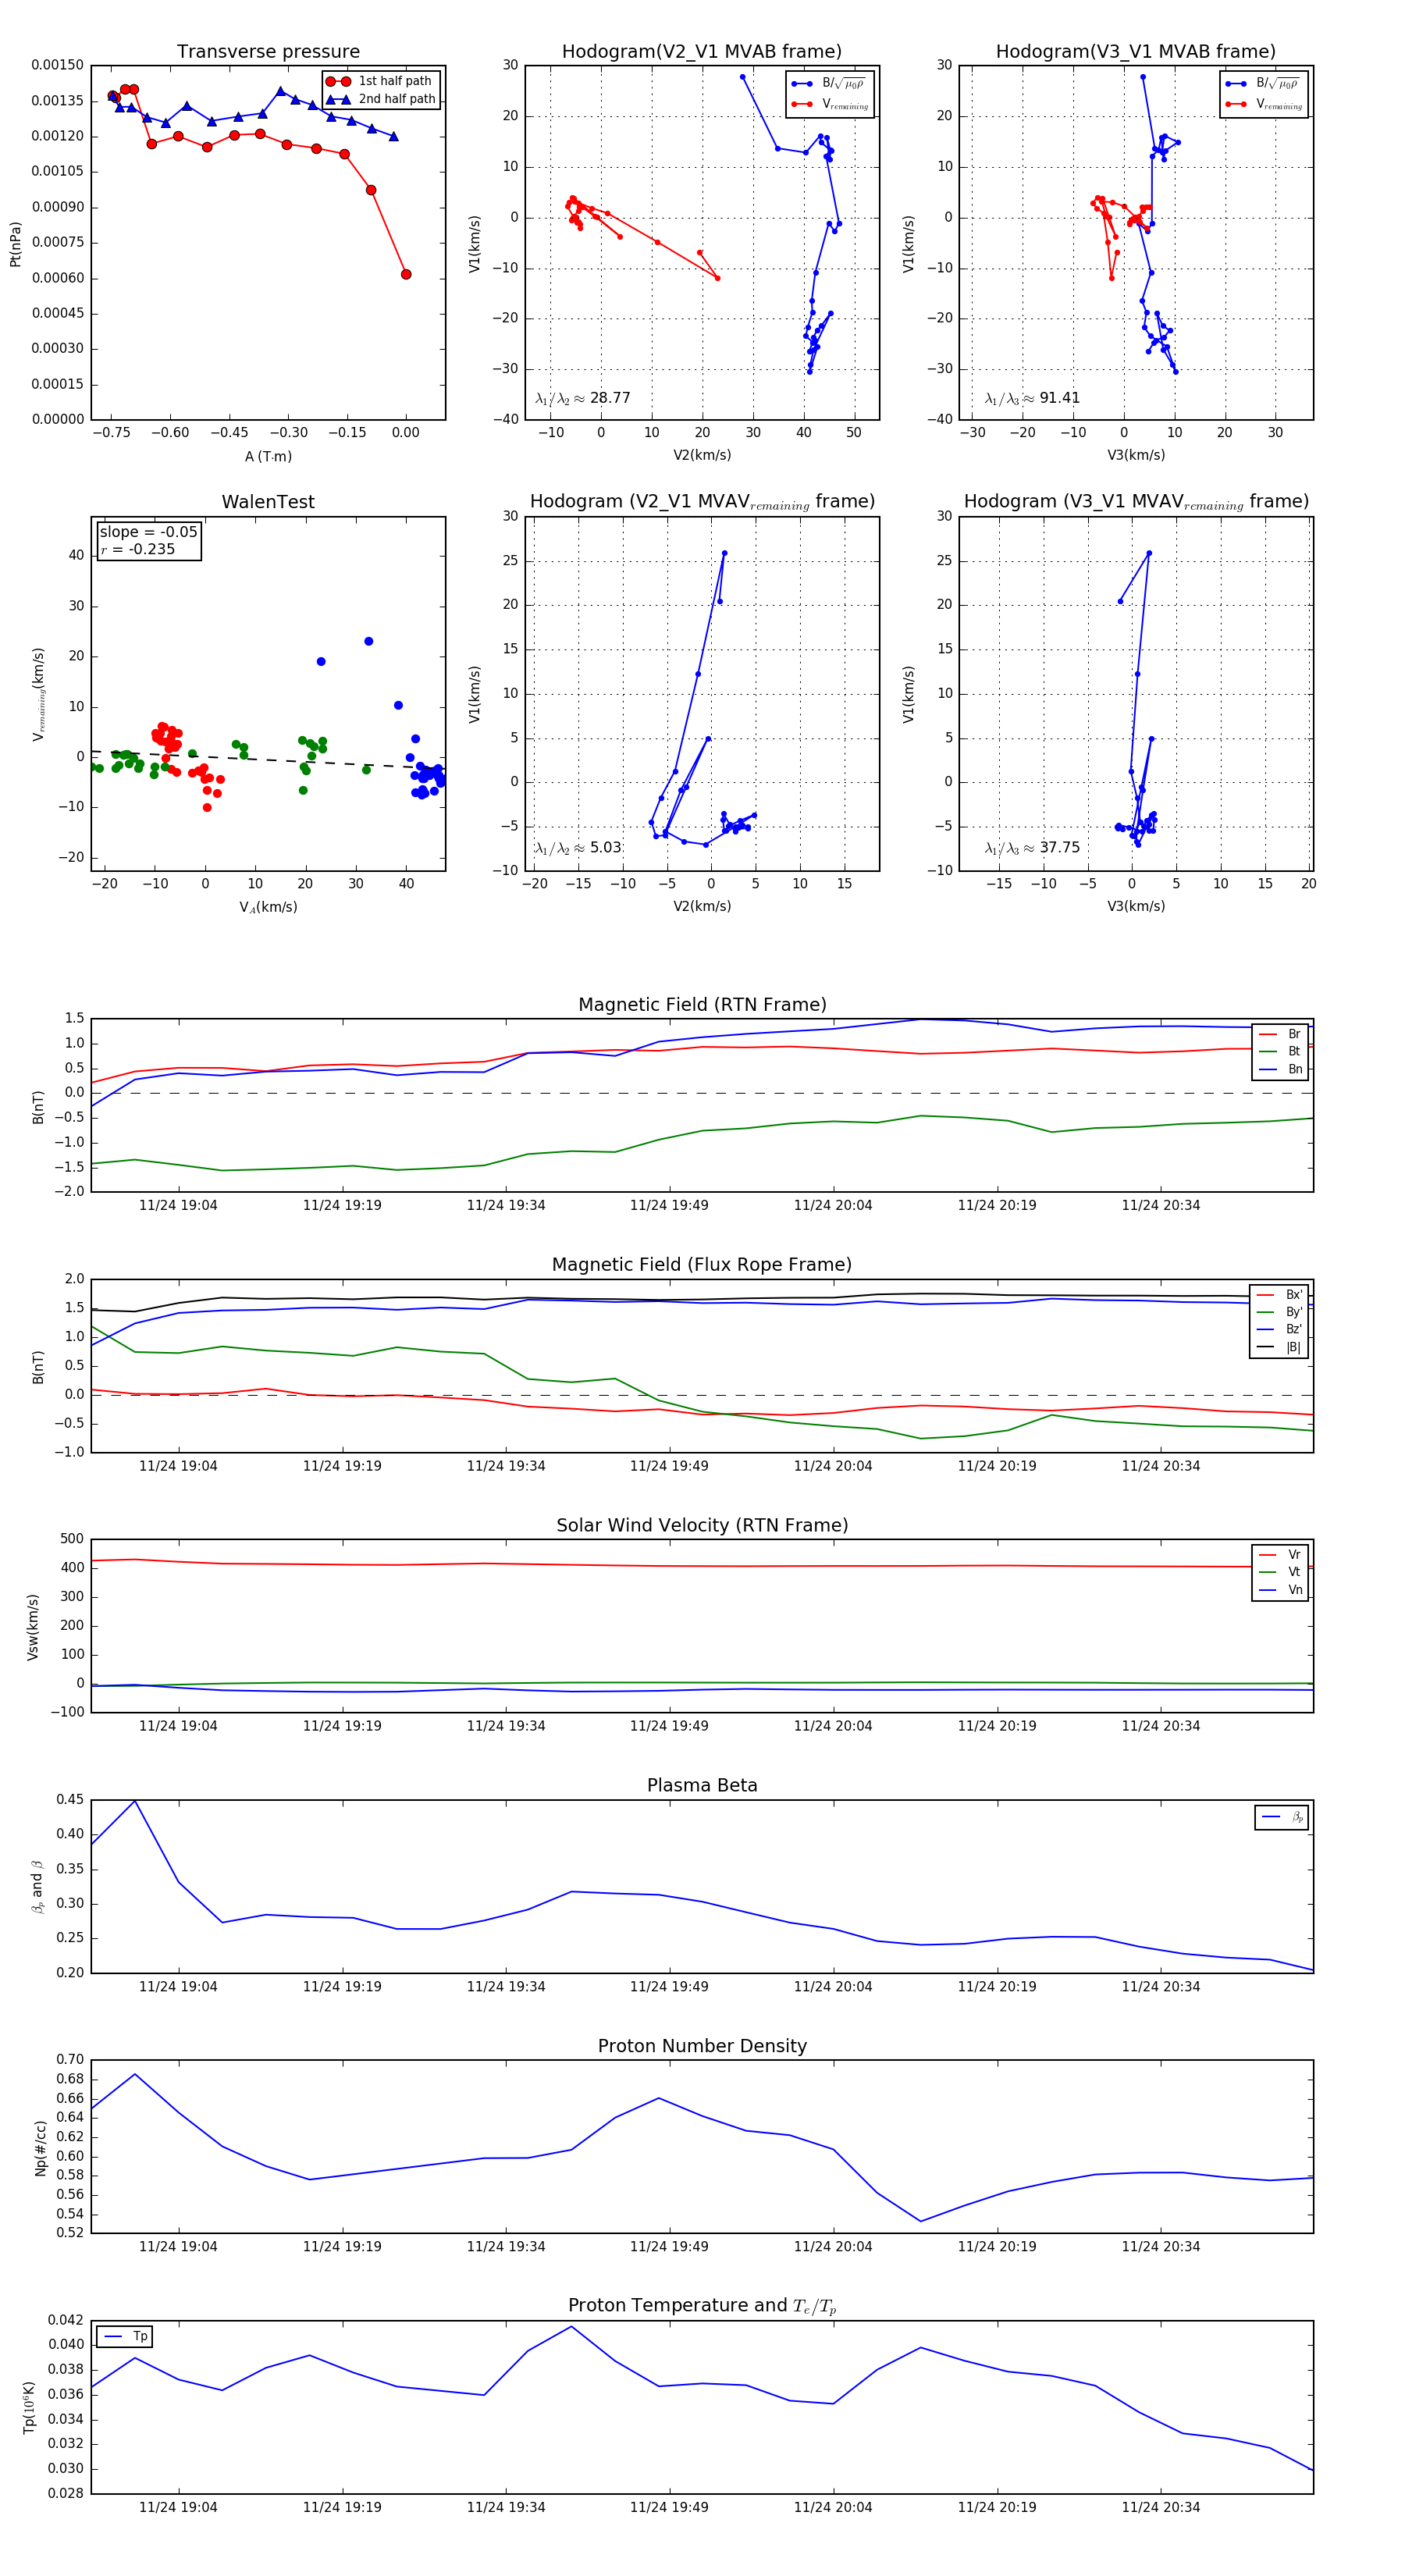1405x2576 pixels.
Task: Click the eigenvalue ratio value 5.03
Action: [605, 848]
